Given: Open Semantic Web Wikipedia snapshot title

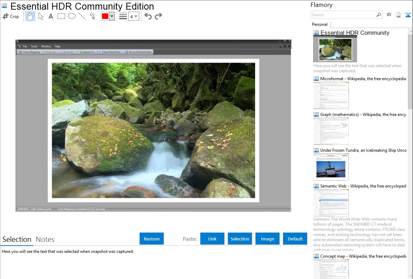Looking at the screenshot, I should (363, 186).
